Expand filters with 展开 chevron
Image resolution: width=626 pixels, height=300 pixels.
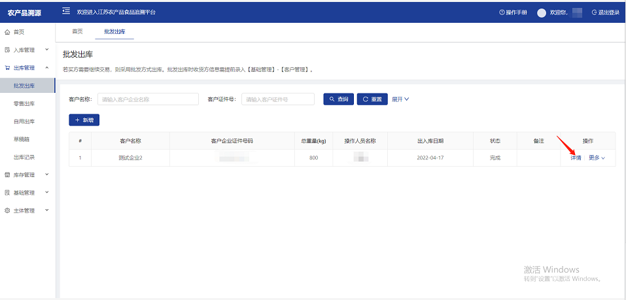(x=400, y=99)
